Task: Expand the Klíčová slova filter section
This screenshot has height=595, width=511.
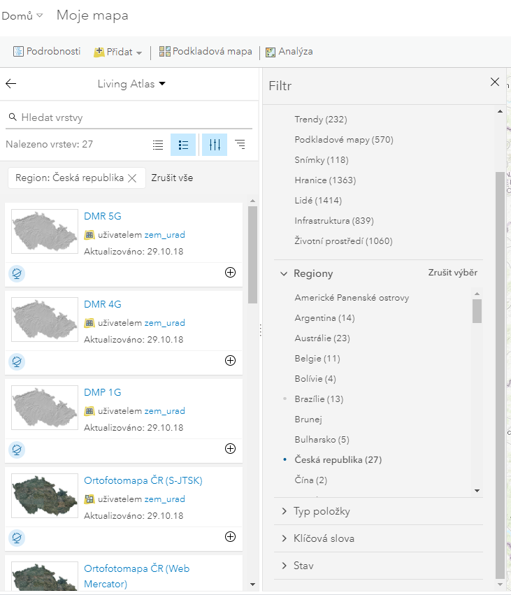Action: [x=284, y=538]
